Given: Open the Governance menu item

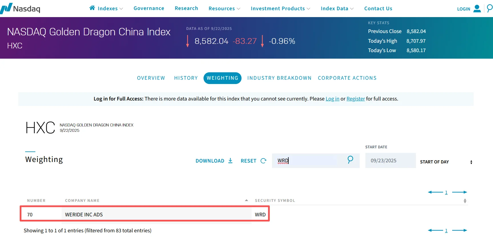Looking at the screenshot, I should [149, 8].
